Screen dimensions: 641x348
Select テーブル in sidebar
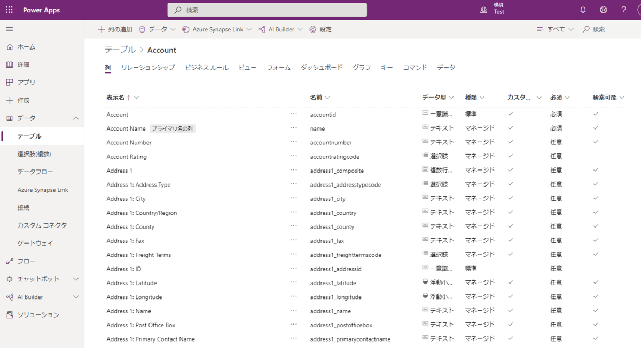tap(29, 136)
